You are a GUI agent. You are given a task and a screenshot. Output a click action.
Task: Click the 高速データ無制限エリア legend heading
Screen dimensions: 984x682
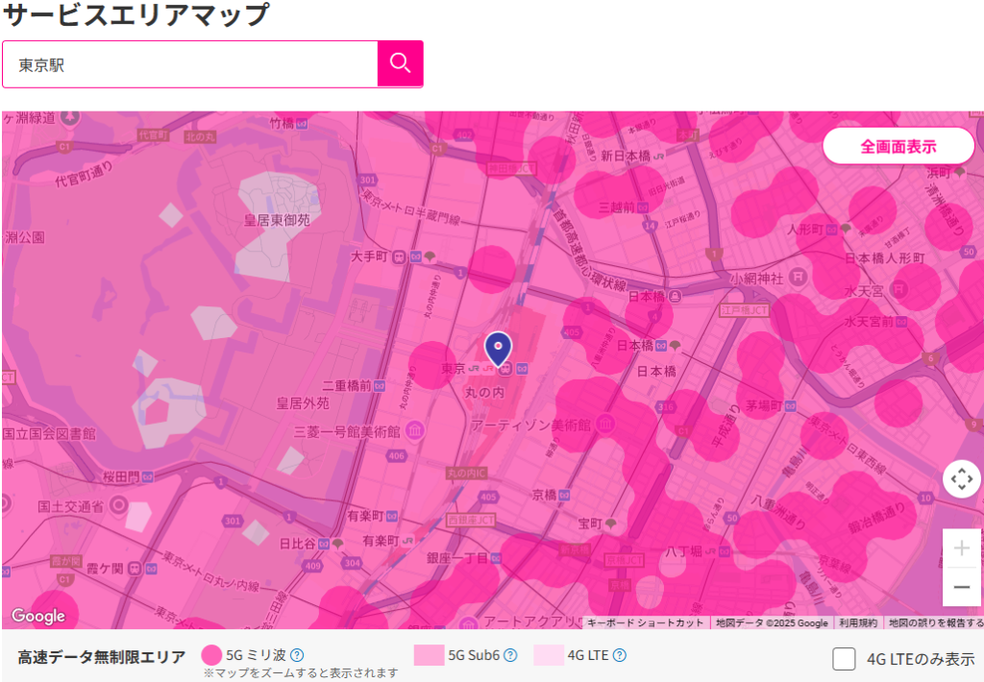tap(101, 657)
